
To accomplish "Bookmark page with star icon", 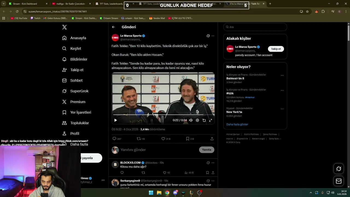I will coord(307,11).
